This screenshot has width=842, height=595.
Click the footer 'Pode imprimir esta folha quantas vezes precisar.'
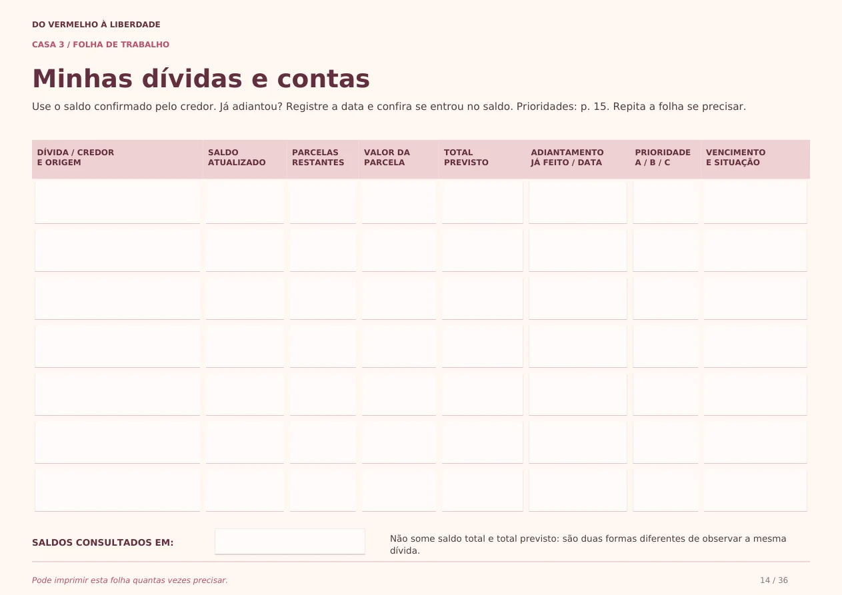coord(130,580)
